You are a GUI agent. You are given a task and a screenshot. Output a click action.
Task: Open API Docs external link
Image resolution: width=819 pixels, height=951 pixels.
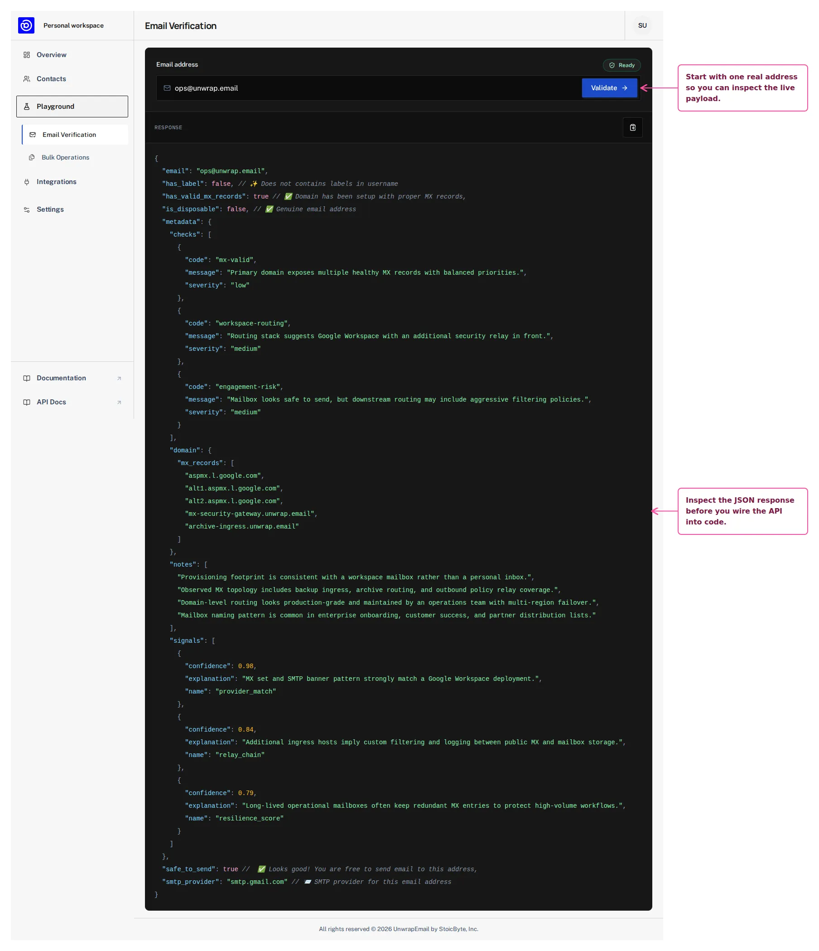pyautogui.click(x=72, y=402)
